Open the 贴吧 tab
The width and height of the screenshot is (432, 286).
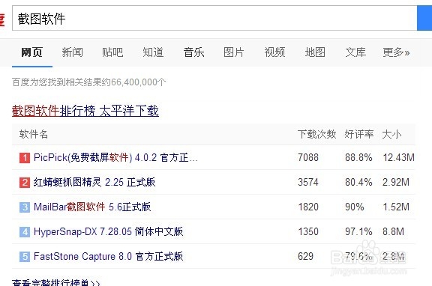(x=112, y=52)
